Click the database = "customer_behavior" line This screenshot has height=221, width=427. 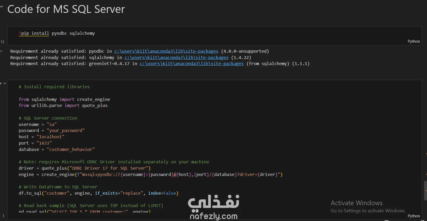(x=57, y=149)
